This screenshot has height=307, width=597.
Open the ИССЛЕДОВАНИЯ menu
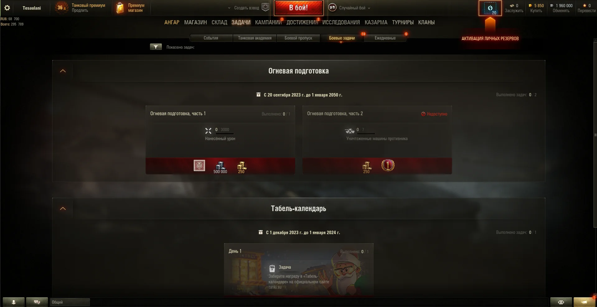[341, 22]
